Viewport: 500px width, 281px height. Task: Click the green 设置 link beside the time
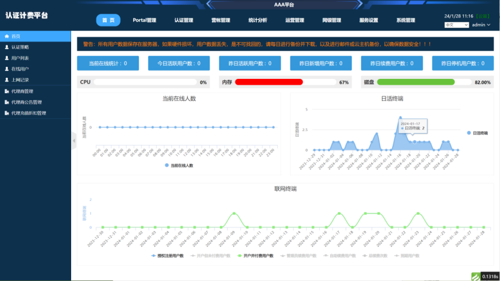point(483,16)
